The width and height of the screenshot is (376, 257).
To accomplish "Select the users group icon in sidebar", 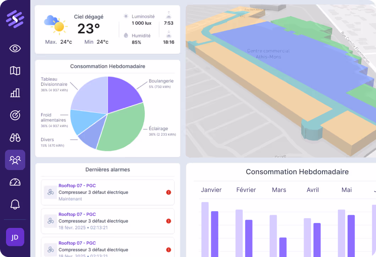I will (x=15, y=160).
